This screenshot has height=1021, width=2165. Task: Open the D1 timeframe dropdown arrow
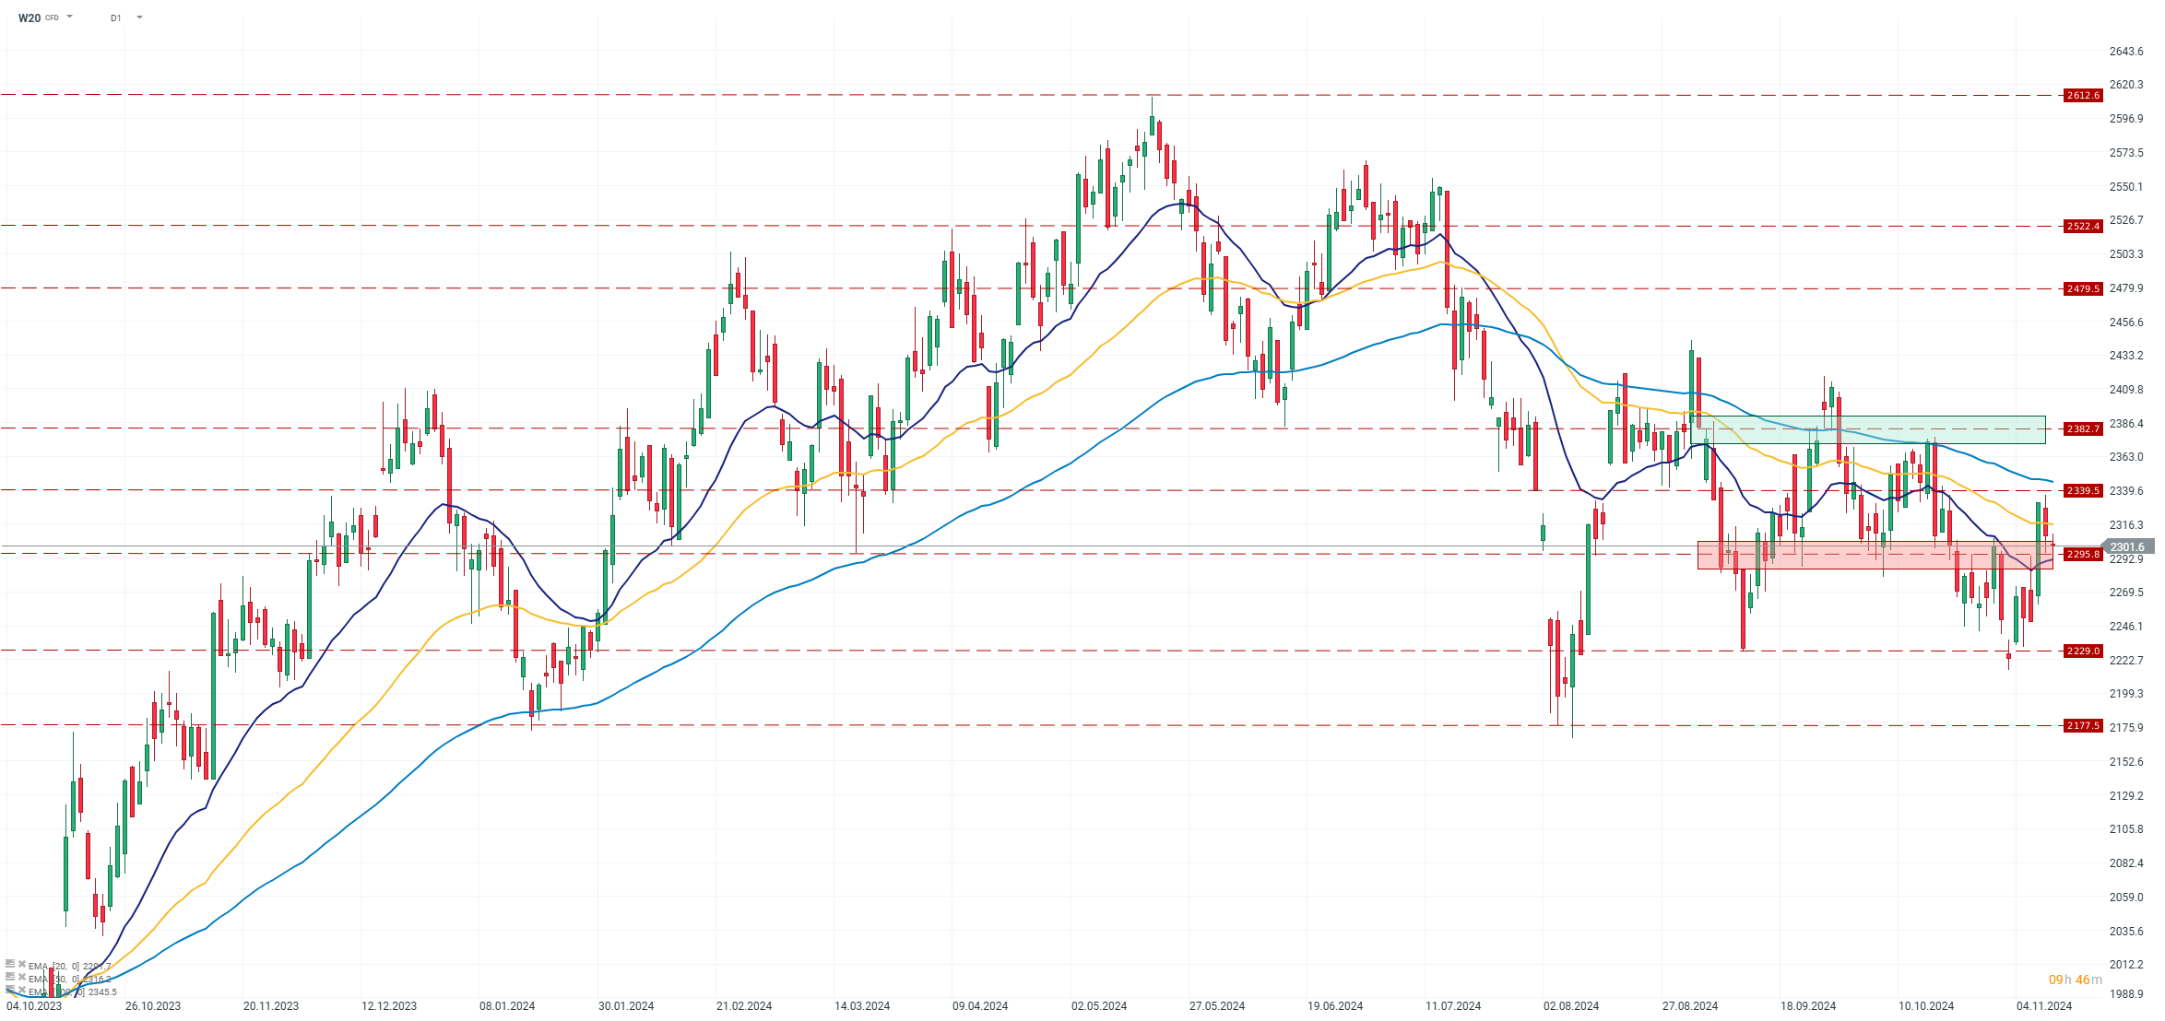click(139, 17)
